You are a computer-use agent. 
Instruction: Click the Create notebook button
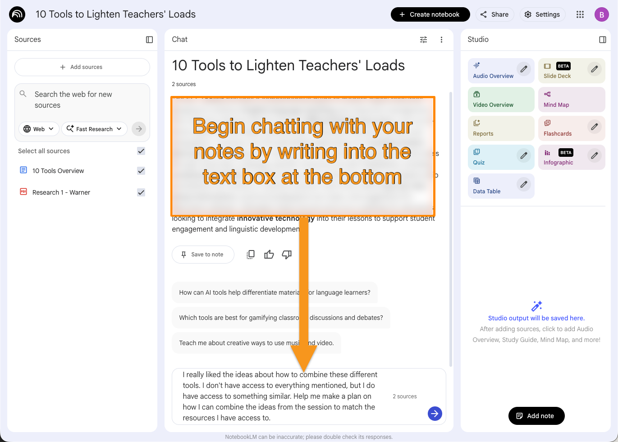[x=430, y=14]
